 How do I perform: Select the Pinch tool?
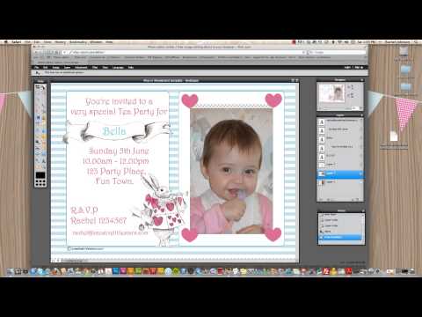coord(44,155)
